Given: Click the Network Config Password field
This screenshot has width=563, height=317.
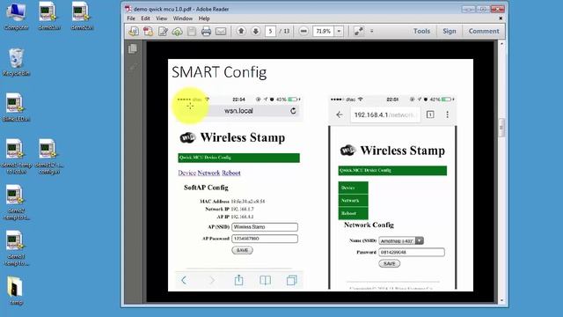Looking at the screenshot, I should [412, 253].
